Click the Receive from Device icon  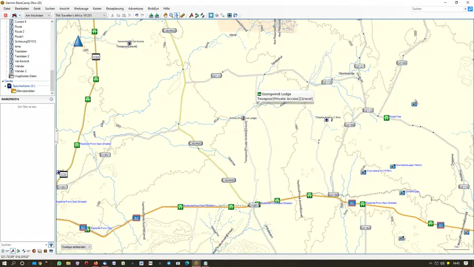point(157,15)
